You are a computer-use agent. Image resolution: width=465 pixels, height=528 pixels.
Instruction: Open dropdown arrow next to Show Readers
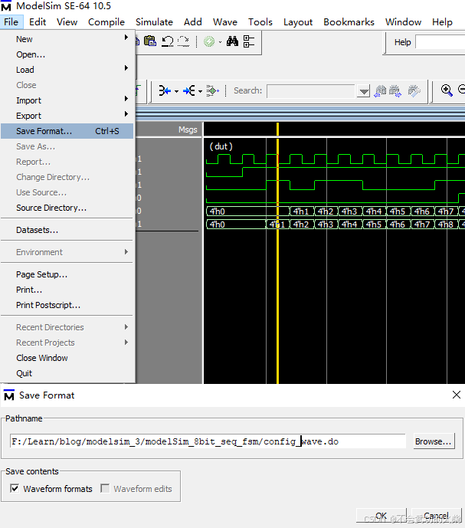201,91
